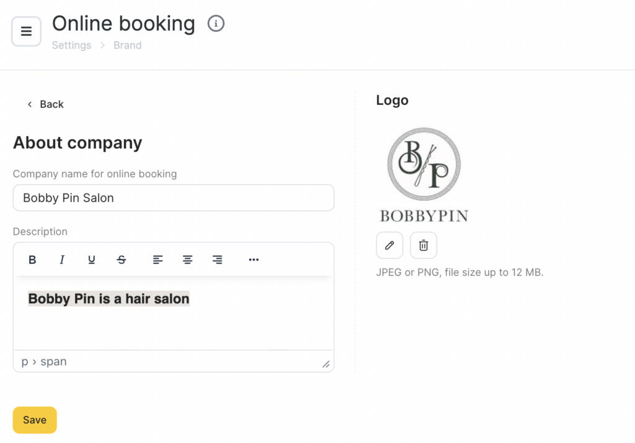Select Brand in the breadcrumb trail

click(x=127, y=45)
